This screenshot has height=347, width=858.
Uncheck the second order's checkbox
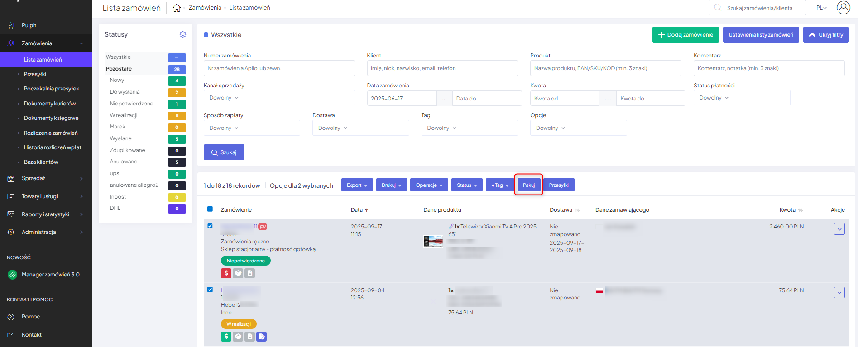coord(210,290)
